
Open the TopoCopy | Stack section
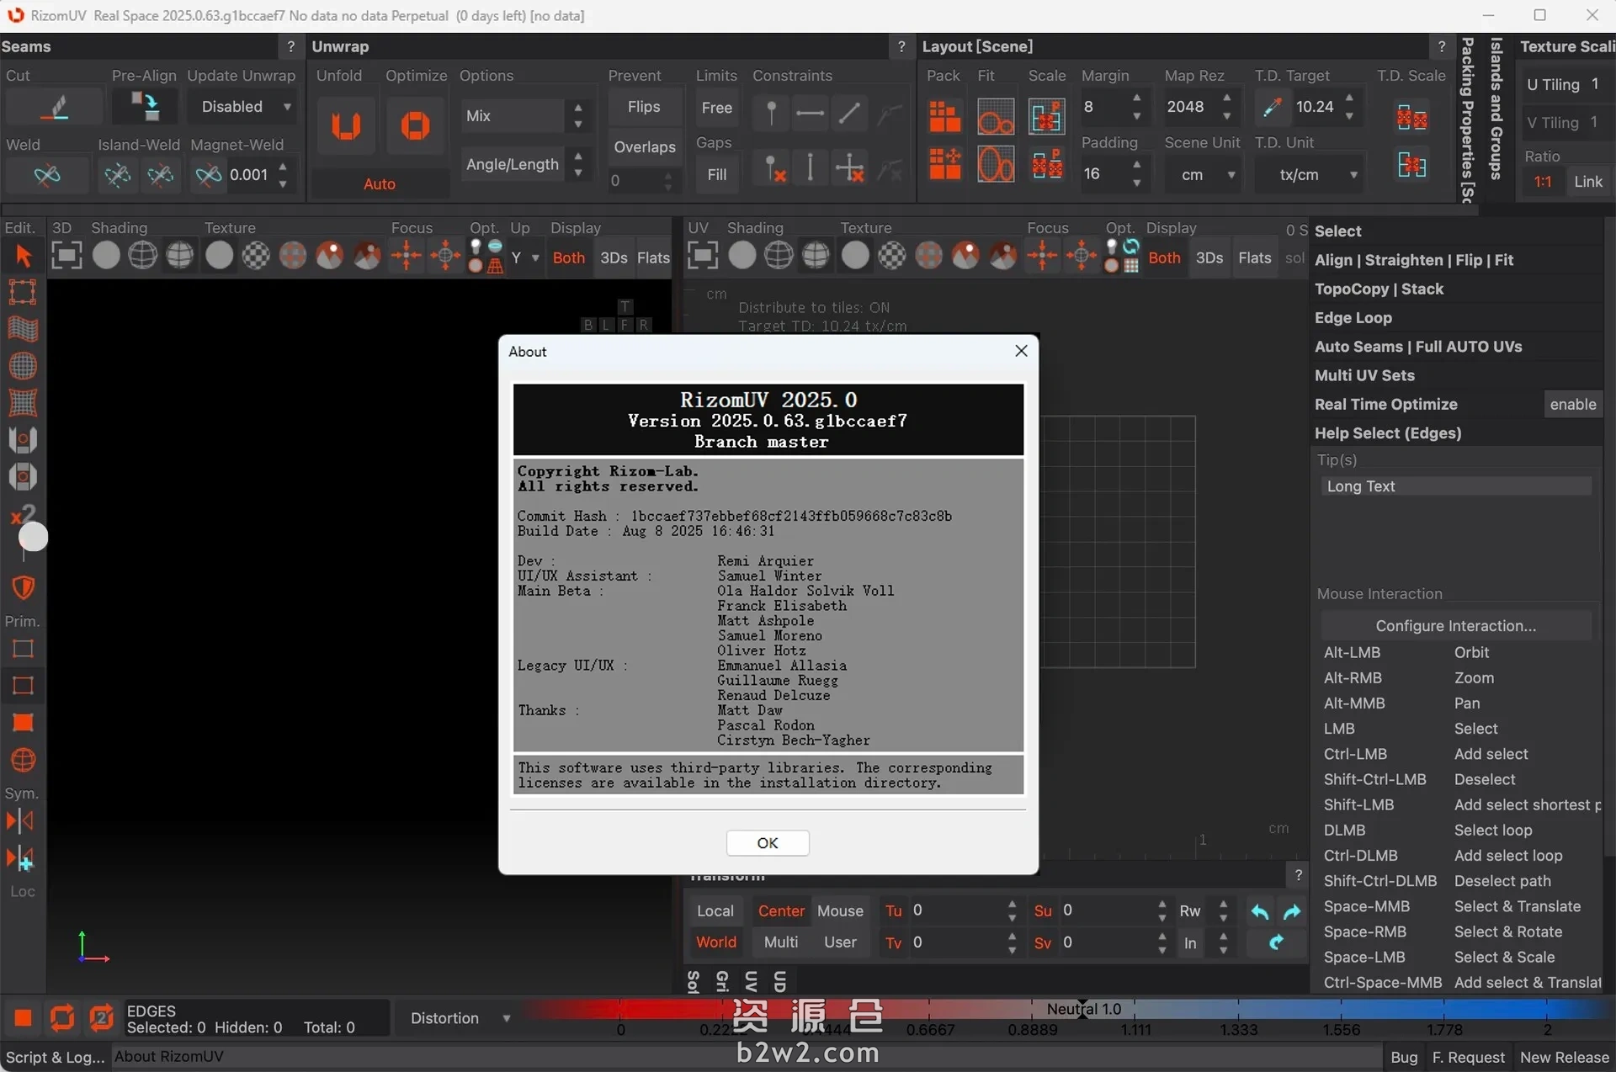click(1379, 289)
